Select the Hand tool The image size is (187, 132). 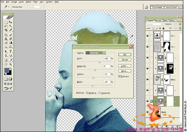(x=6, y=64)
